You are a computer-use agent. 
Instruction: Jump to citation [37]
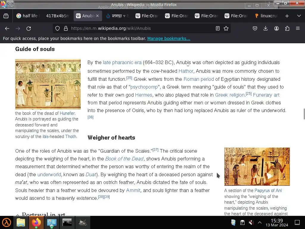155,150
